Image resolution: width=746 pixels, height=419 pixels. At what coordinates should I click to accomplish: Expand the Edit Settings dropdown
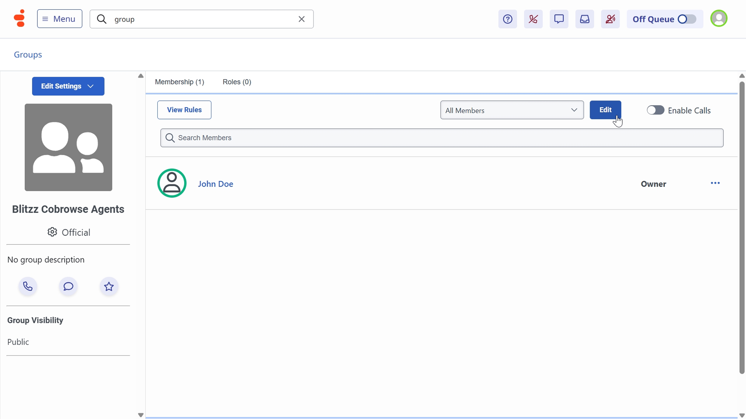tap(68, 86)
